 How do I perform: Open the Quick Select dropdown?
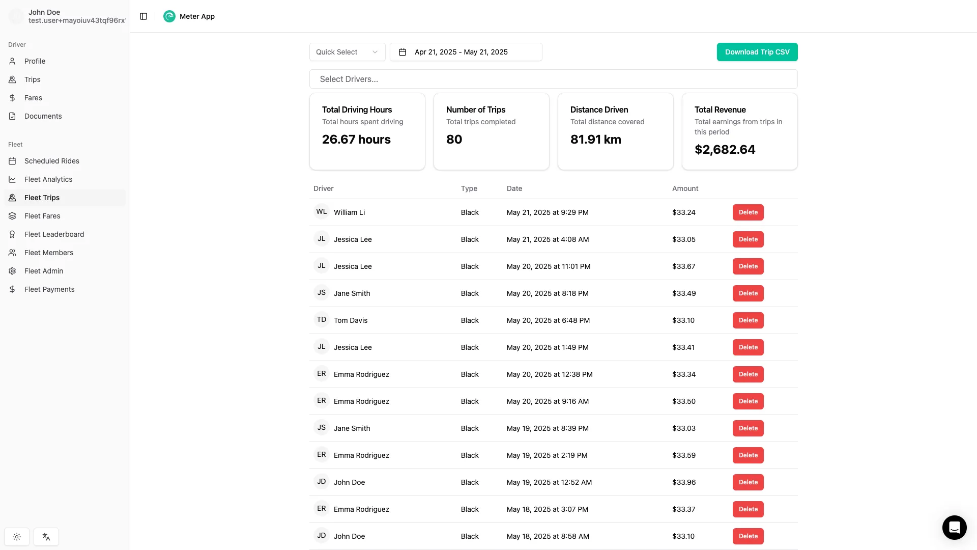[347, 51]
